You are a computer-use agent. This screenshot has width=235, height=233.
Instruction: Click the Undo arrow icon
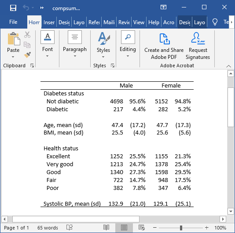26,7
